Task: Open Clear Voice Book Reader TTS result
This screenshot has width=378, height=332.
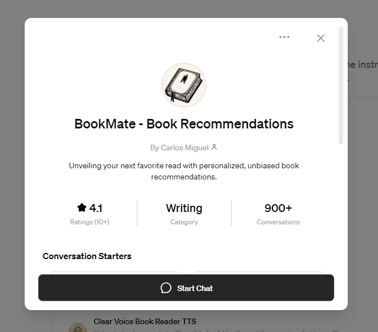Action: pos(145,321)
